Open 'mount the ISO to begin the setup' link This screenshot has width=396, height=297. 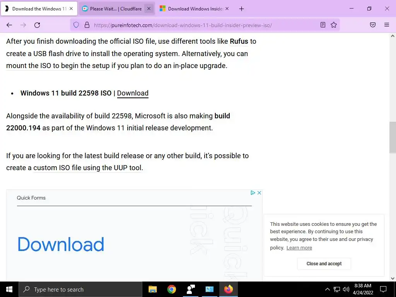click(x=58, y=66)
